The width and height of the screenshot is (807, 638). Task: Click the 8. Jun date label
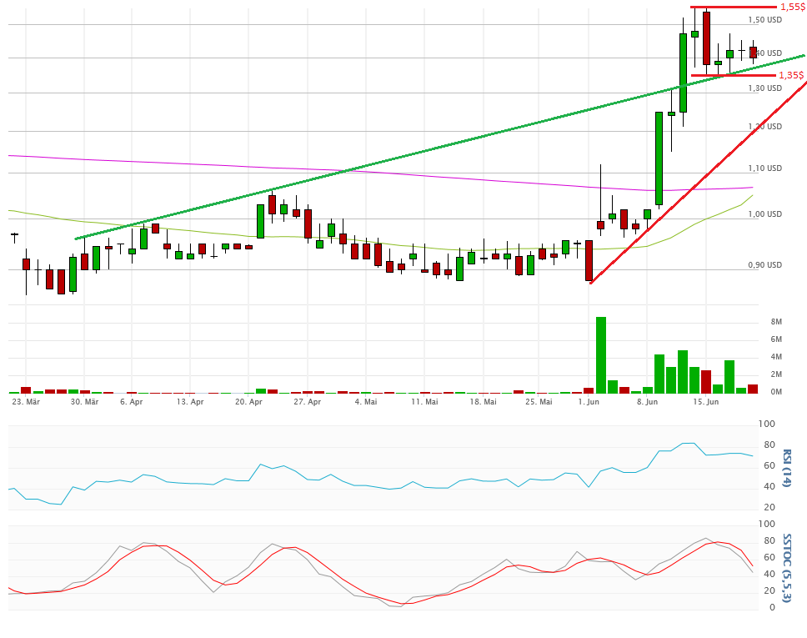647,402
